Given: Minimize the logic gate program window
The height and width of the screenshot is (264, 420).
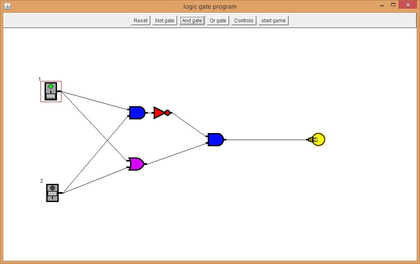Looking at the screenshot, I should pos(382,5).
